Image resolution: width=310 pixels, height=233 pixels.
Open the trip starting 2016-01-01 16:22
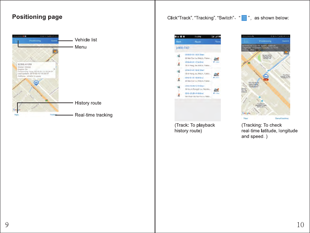coord(194,70)
